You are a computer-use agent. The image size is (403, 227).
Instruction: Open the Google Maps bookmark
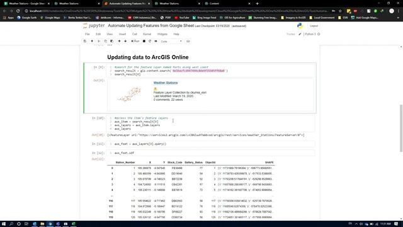(x=50, y=18)
